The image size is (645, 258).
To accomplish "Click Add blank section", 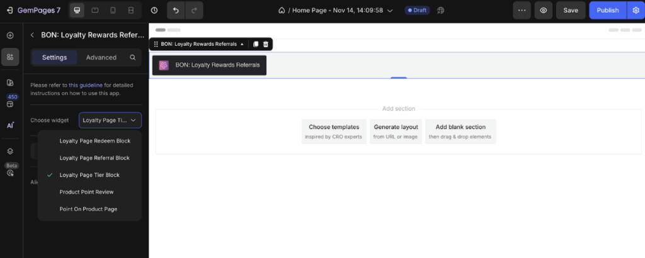I will (460, 131).
